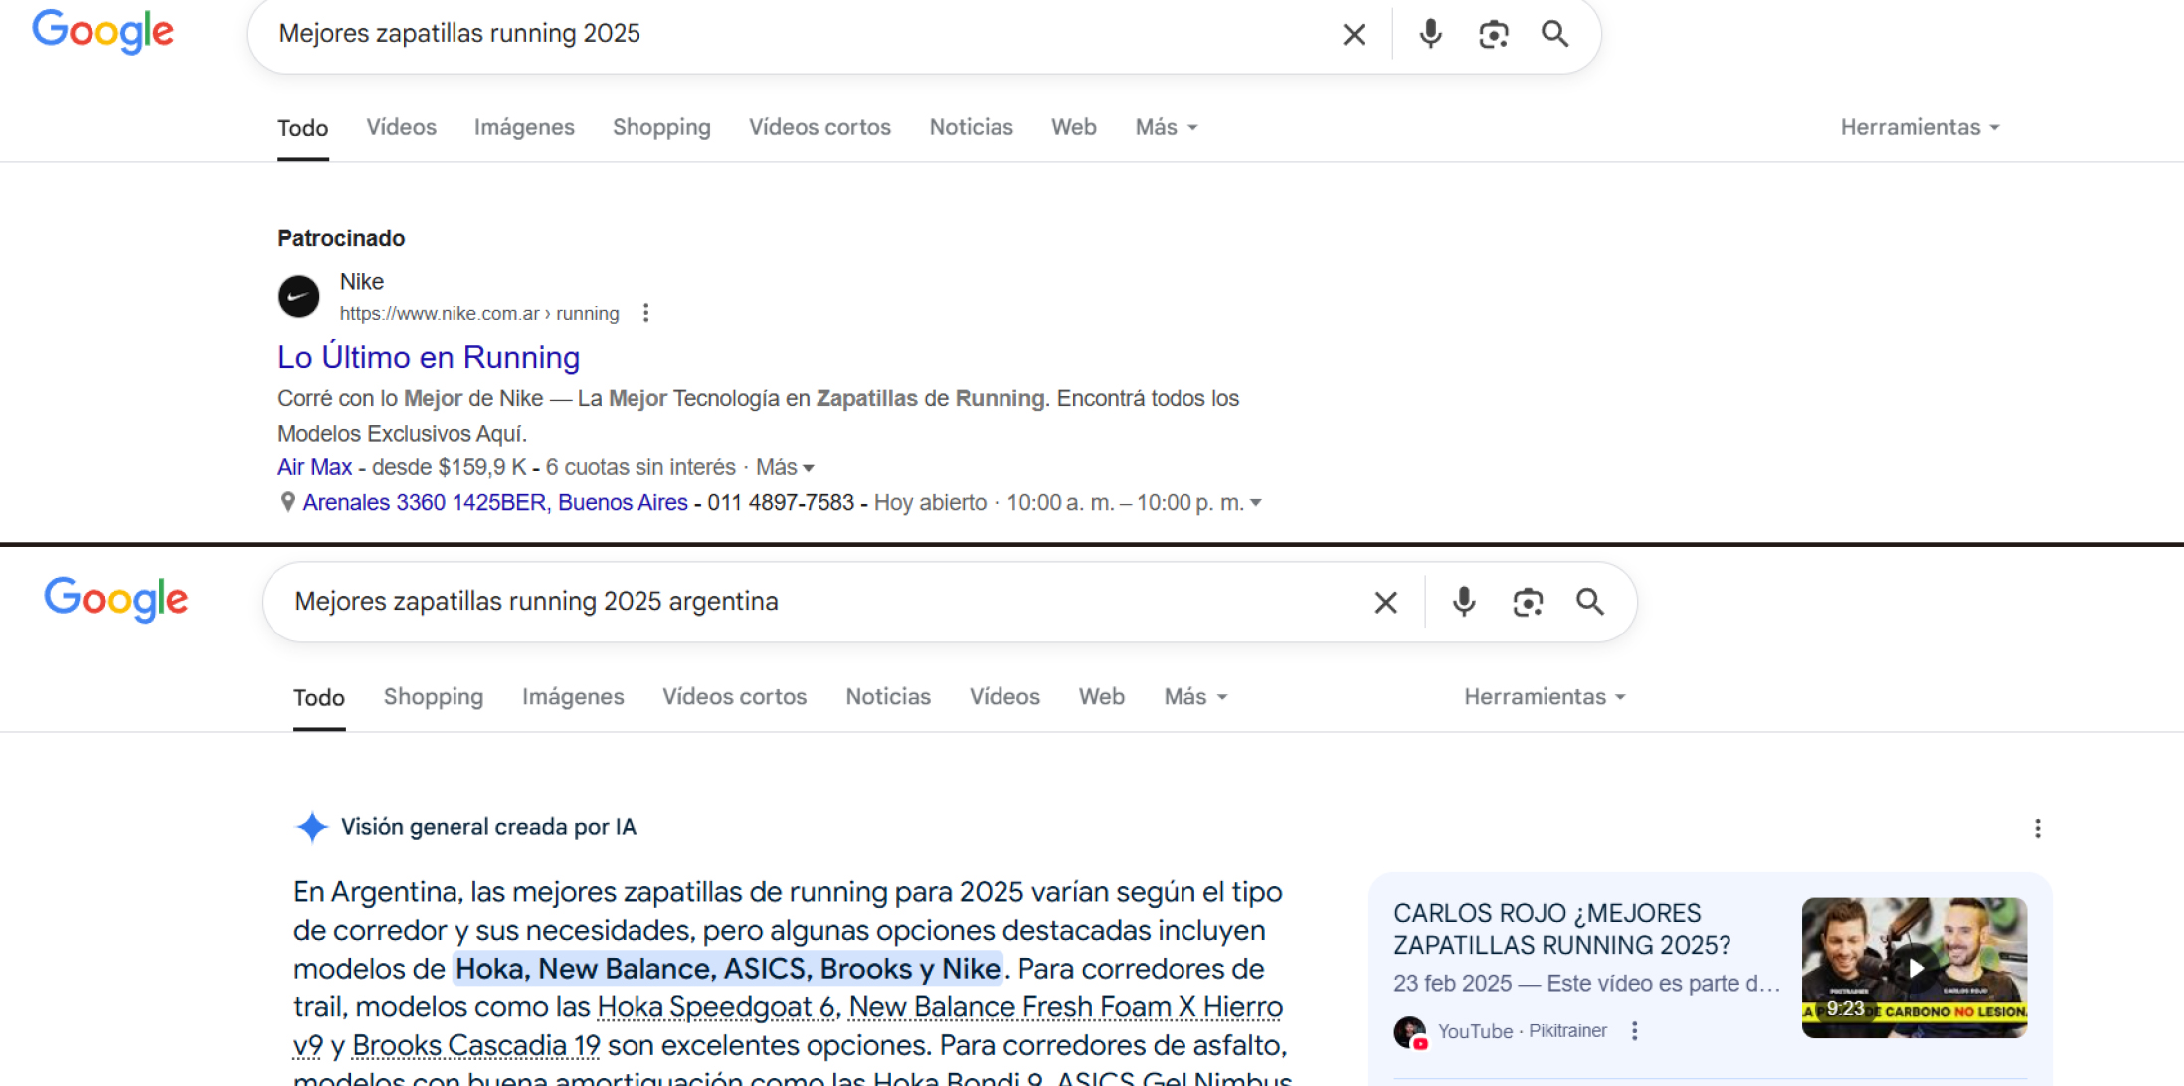
Task: Expand the Más sitelinks in the Nike ad
Action: [785, 466]
